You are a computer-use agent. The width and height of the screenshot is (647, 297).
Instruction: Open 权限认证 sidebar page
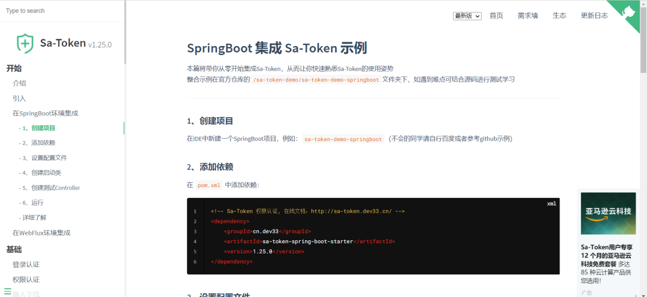[26, 280]
